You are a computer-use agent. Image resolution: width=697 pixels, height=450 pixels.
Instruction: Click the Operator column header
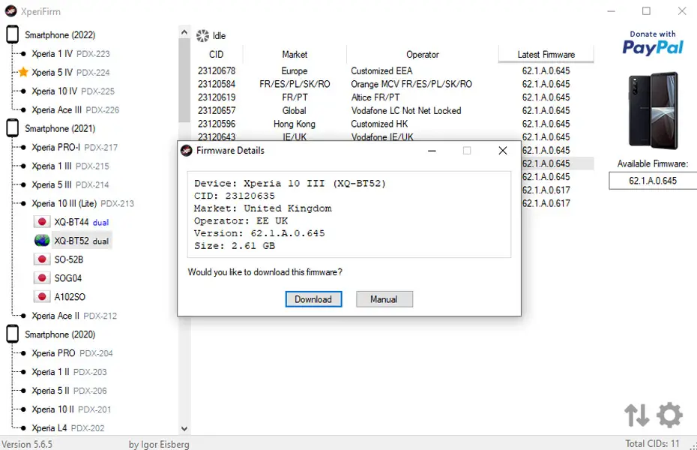click(422, 54)
